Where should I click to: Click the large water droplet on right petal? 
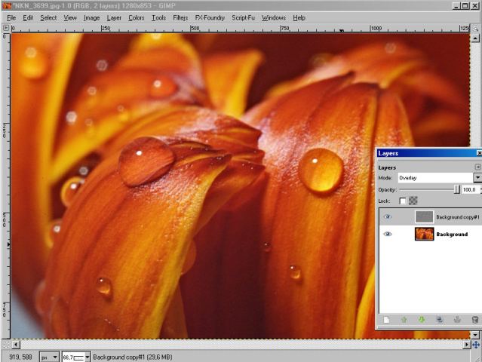pyautogui.click(x=321, y=170)
